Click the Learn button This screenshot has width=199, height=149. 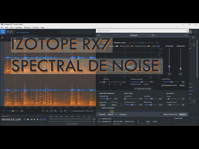(x=104, y=43)
